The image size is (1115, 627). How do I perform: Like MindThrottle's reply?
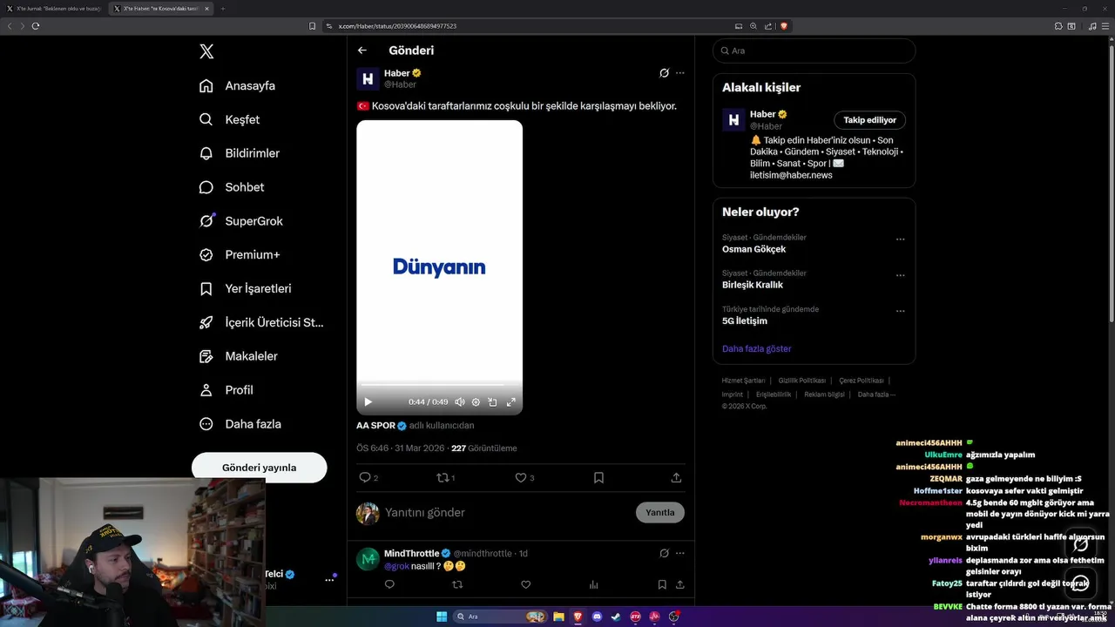point(525,585)
